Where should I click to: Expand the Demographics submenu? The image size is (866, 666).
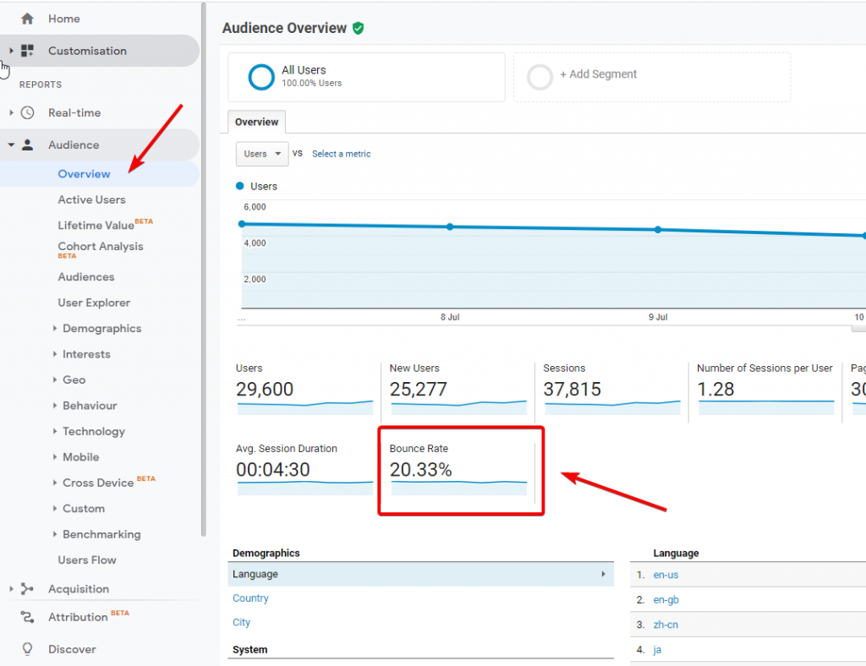101,328
